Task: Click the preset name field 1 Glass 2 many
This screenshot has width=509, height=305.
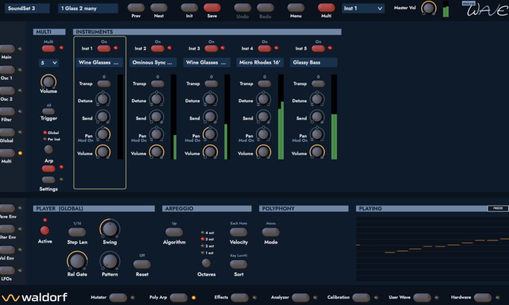Action: 88,8
